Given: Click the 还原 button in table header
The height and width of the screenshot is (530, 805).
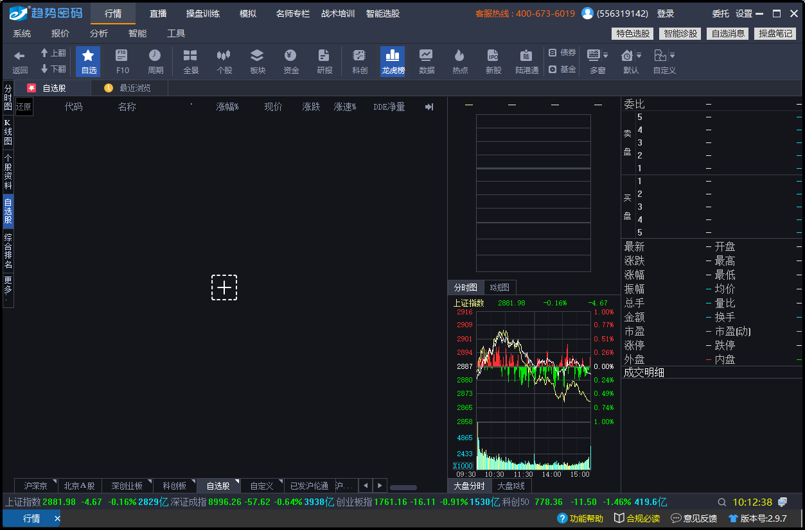Looking at the screenshot, I should (x=24, y=107).
